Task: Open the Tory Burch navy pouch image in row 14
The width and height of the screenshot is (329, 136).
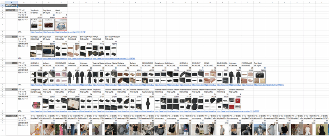Action: point(49,51)
